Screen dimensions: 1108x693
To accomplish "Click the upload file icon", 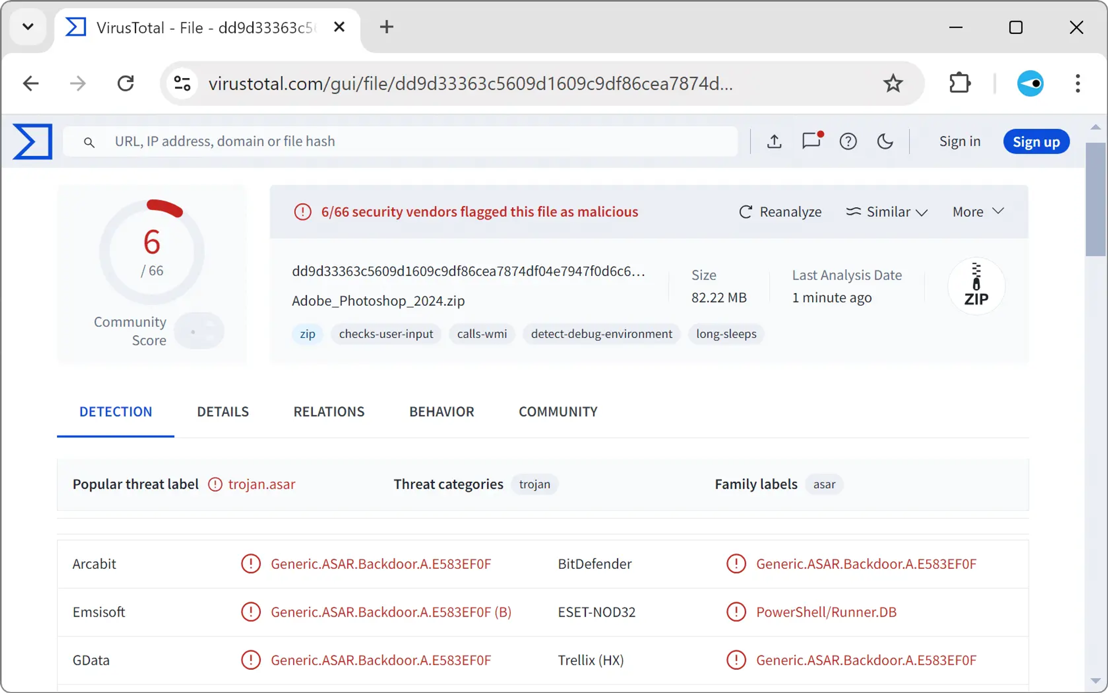I will (774, 141).
